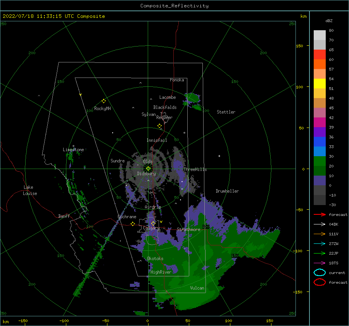Click the Drumheller town label
Viewport: 349px width, 326px height.
tap(227, 191)
